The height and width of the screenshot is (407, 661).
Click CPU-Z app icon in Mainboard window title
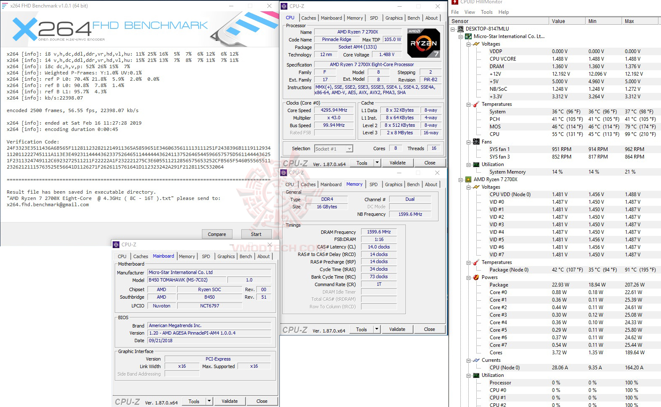[116, 245]
